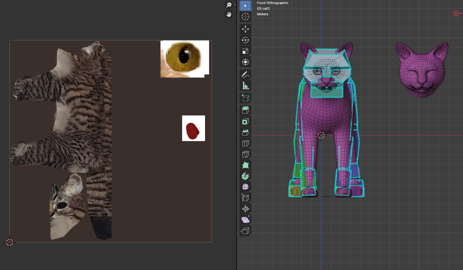
Task: Activate the 3D Cursor tool
Action: (245, 17)
